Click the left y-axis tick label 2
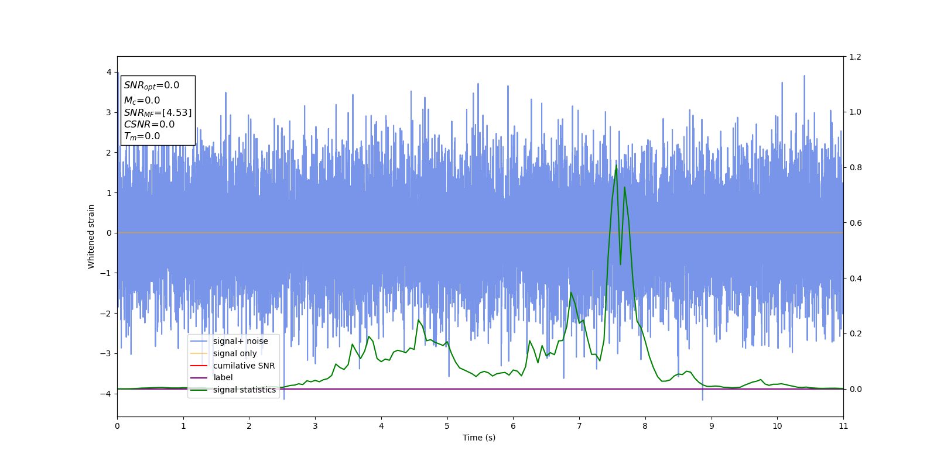Viewport: 937px width, 468px height. pyautogui.click(x=109, y=153)
